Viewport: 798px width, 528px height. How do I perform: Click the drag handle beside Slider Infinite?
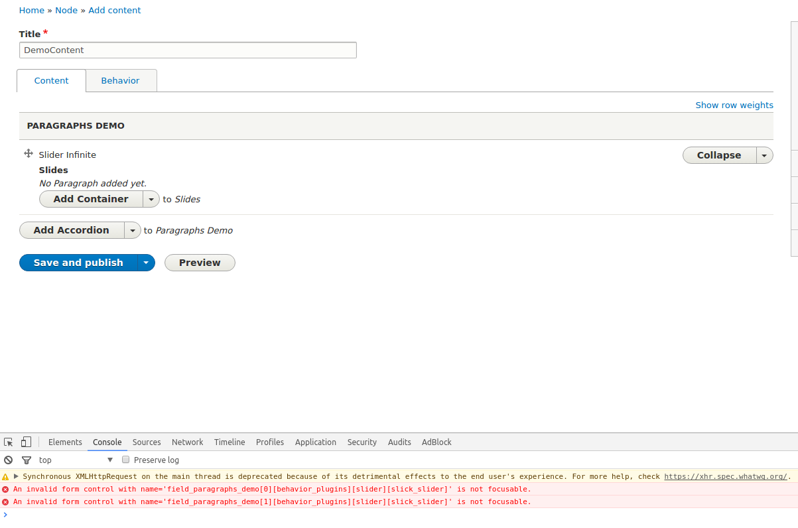click(28, 153)
